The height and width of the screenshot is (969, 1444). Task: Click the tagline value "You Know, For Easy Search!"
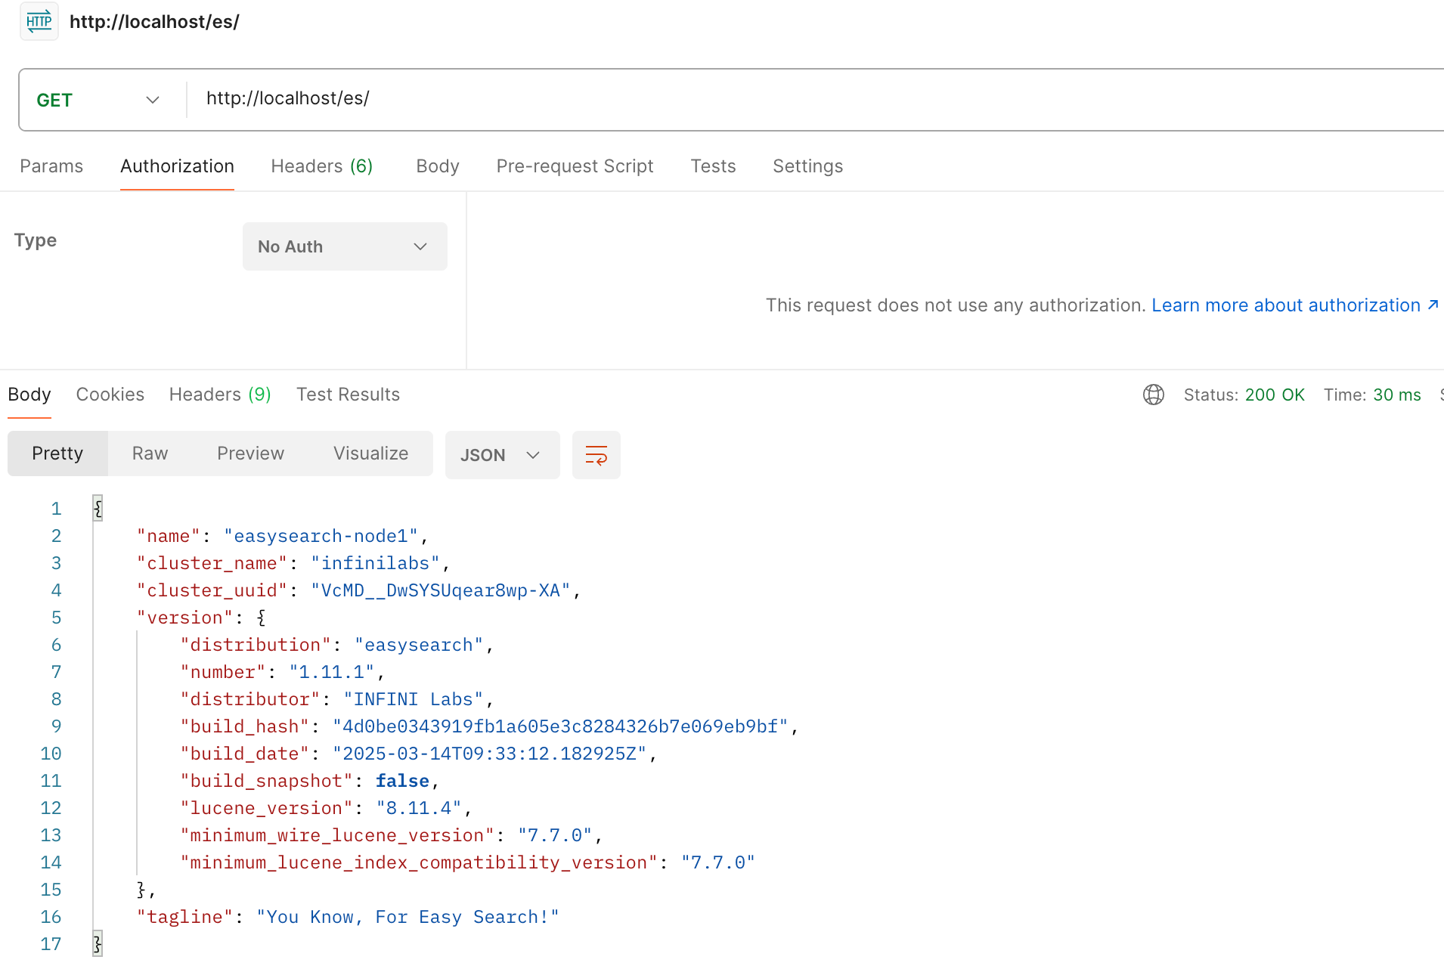click(x=407, y=917)
